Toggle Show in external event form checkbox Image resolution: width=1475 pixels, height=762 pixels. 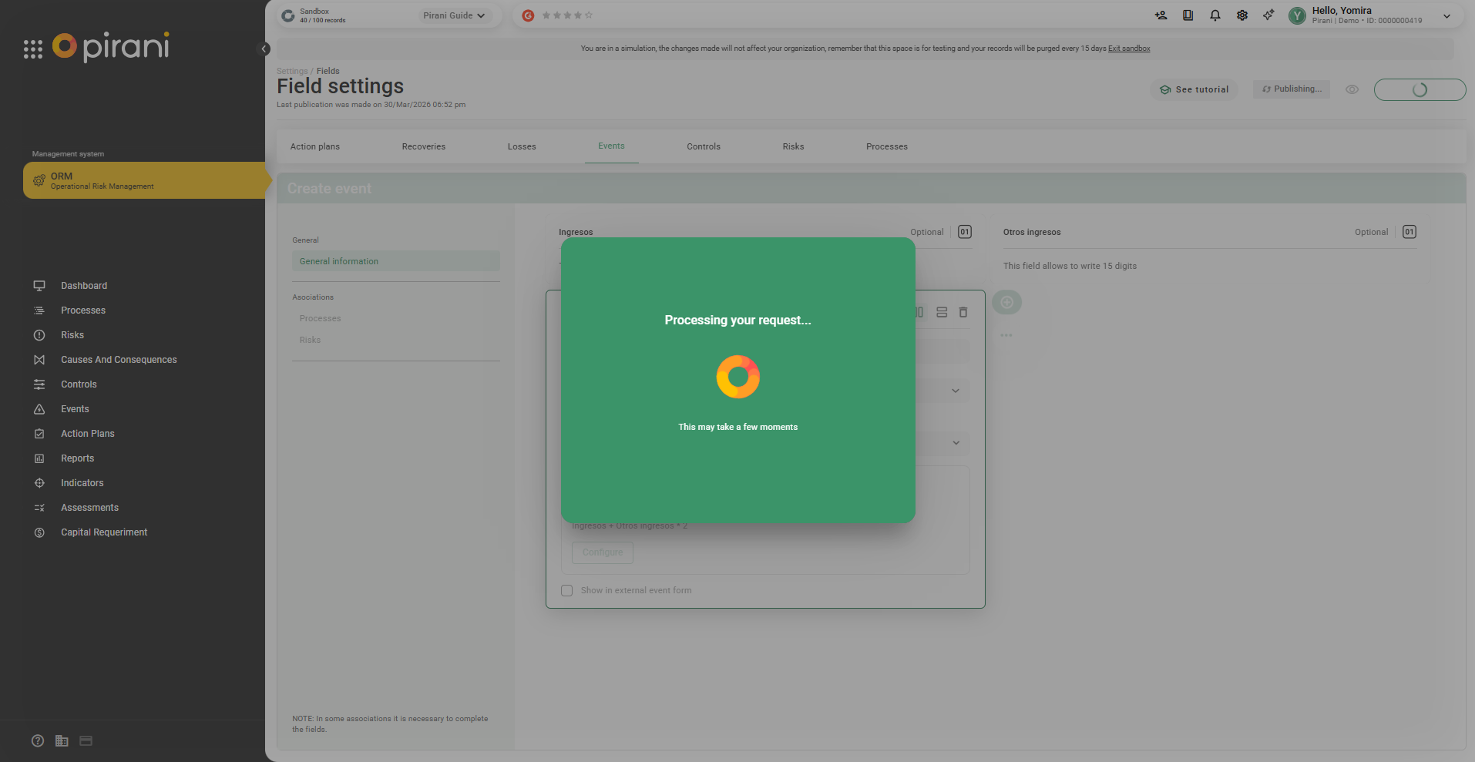pyautogui.click(x=567, y=591)
